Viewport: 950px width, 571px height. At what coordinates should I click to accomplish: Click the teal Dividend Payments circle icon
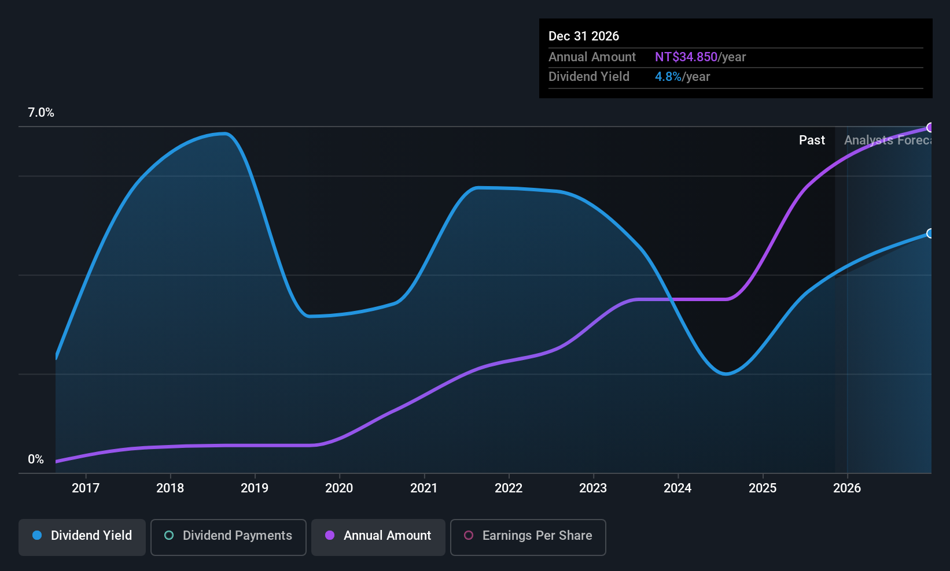[x=168, y=536]
